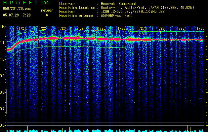Click the 0.7 frequency axis label
This screenshot has width=208, height=132.
click(x=3, y=109)
